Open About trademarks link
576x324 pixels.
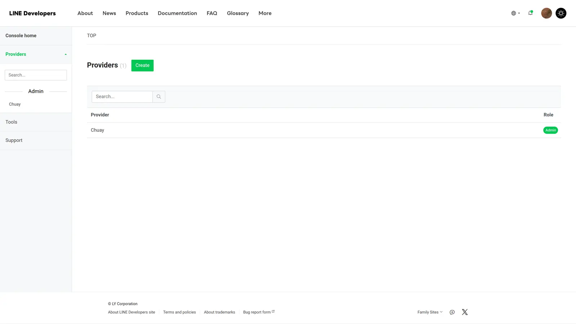coord(219,312)
